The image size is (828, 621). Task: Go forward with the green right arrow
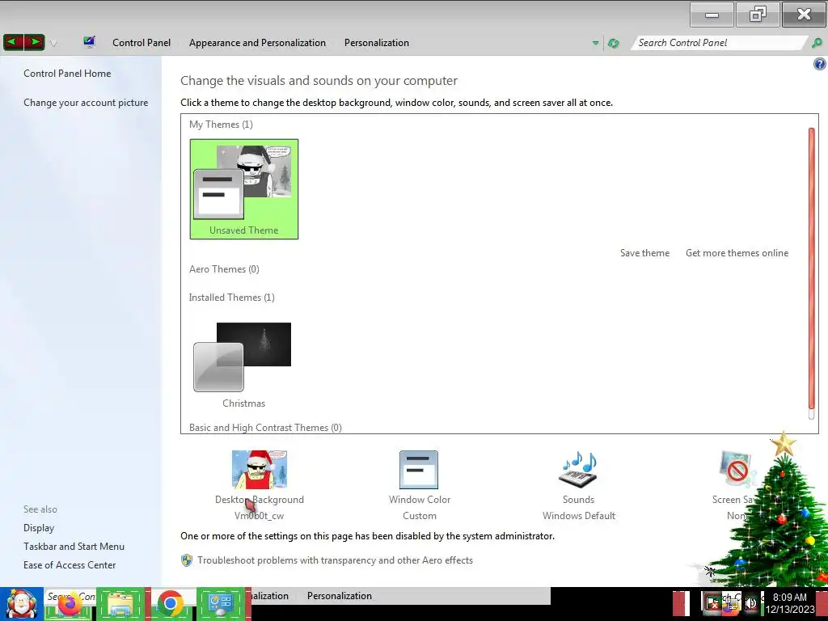(x=34, y=42)
